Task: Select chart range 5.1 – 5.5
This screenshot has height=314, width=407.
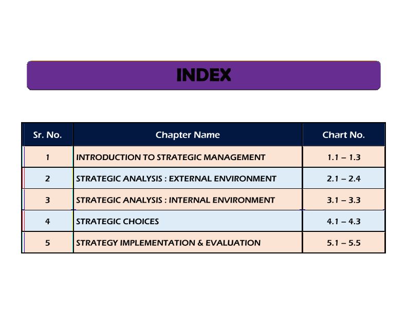Action: click(343, 243)
